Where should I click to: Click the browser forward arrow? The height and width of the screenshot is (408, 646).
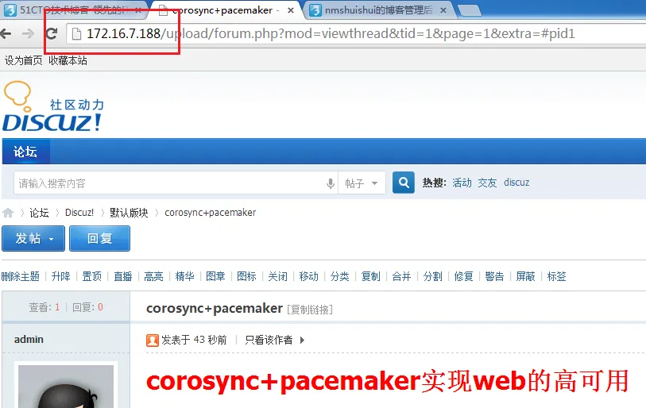28,33
